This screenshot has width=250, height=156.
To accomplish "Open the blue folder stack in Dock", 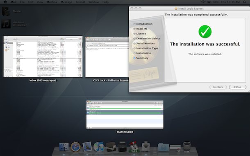I will coord(164,147).
